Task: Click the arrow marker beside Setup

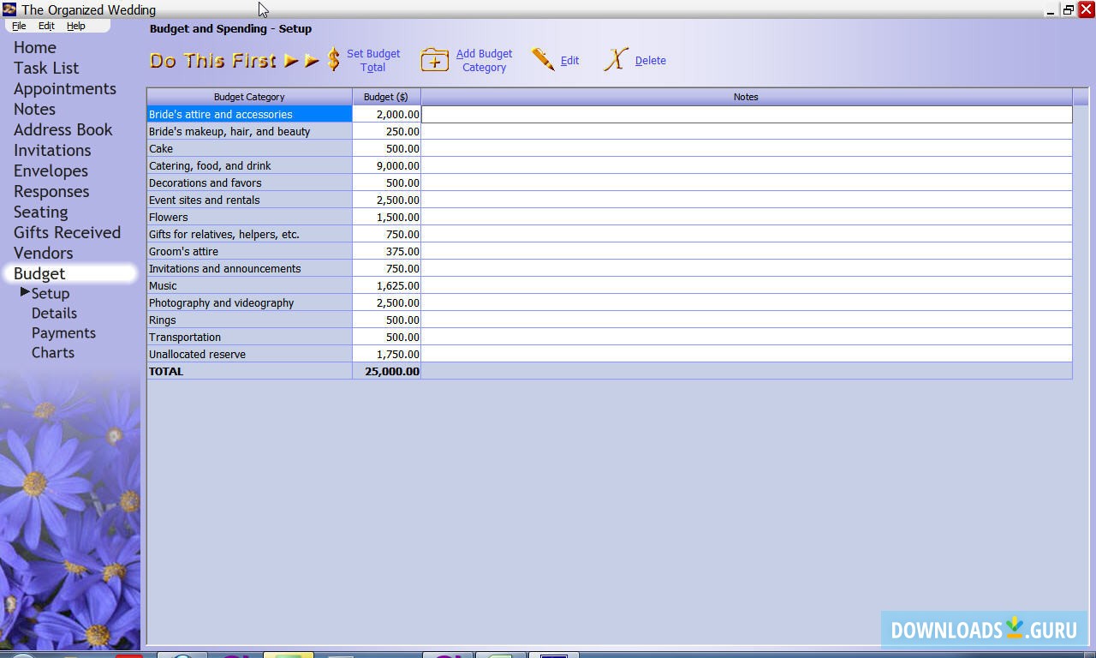Action: pyautogui.click(x=25, y=293)
